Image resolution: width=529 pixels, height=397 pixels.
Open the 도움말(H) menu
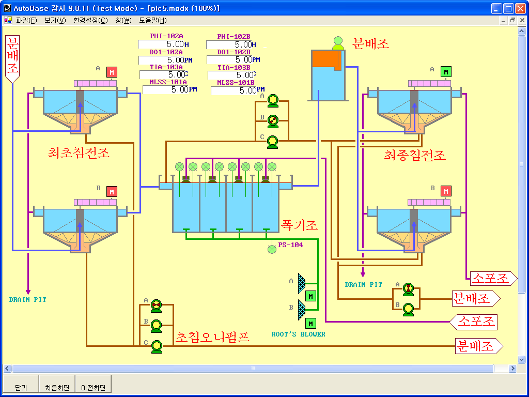pos(152,20)
